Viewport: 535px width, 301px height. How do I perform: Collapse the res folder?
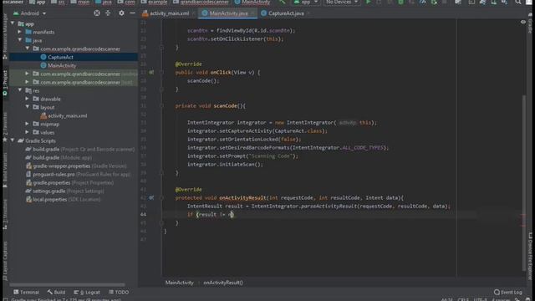click(x=20, y=90)
